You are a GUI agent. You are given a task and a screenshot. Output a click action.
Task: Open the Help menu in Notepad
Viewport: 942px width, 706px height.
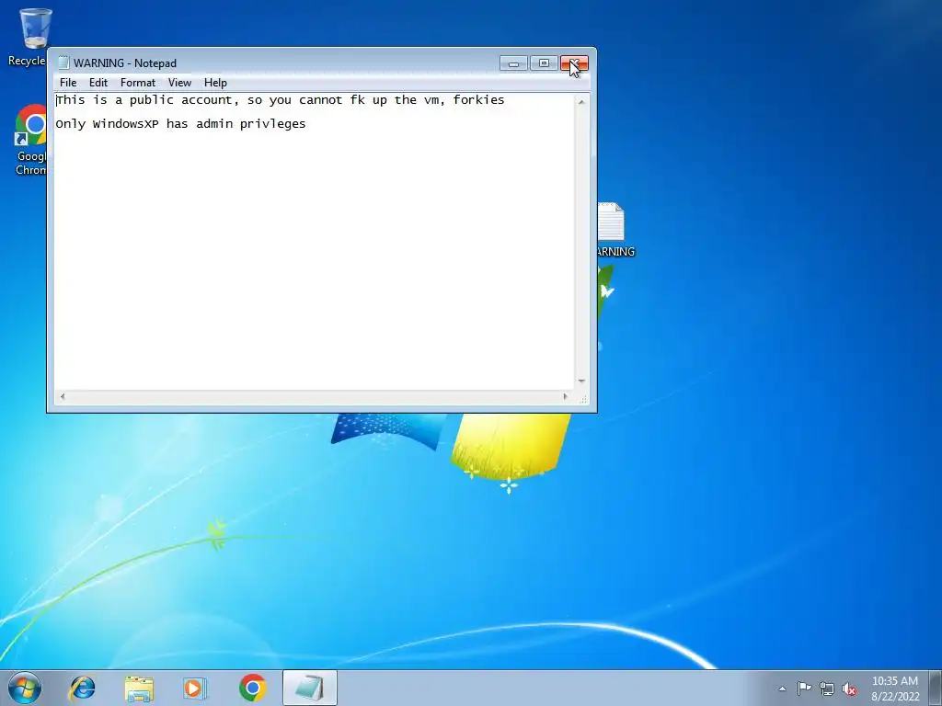215,82
